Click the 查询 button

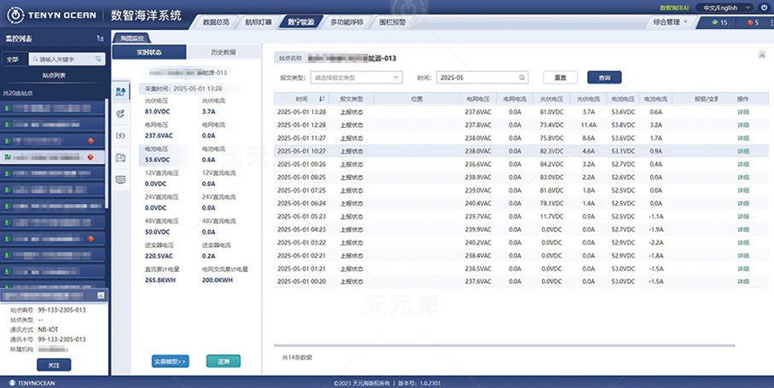click(604, 78)
